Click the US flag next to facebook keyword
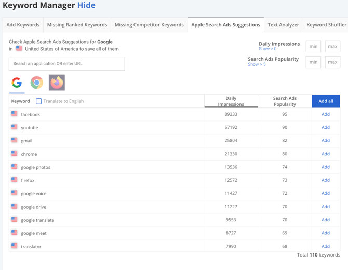 pos(15,114)
